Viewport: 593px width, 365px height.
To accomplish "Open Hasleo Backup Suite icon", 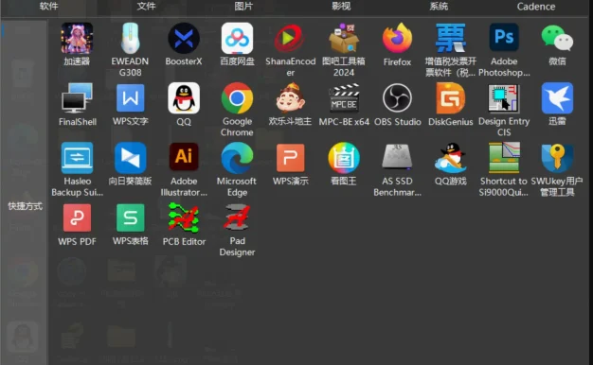I will tap(77, 158).
